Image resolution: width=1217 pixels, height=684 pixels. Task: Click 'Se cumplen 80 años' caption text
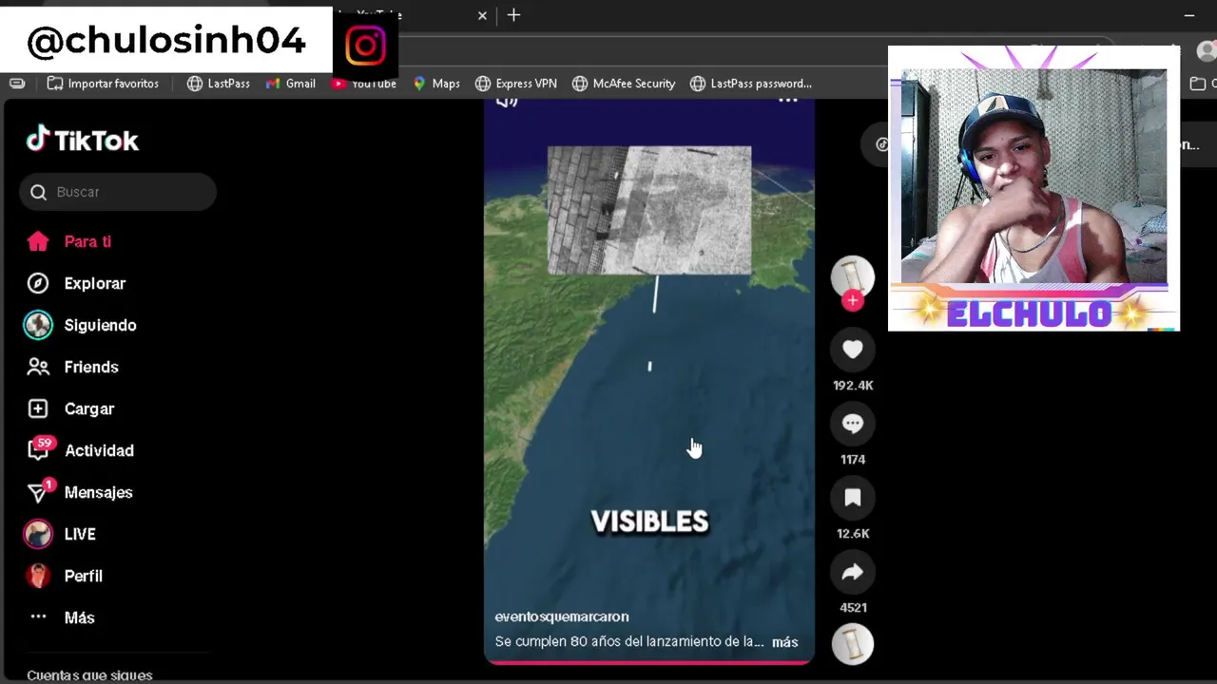(x=629, y=642)
